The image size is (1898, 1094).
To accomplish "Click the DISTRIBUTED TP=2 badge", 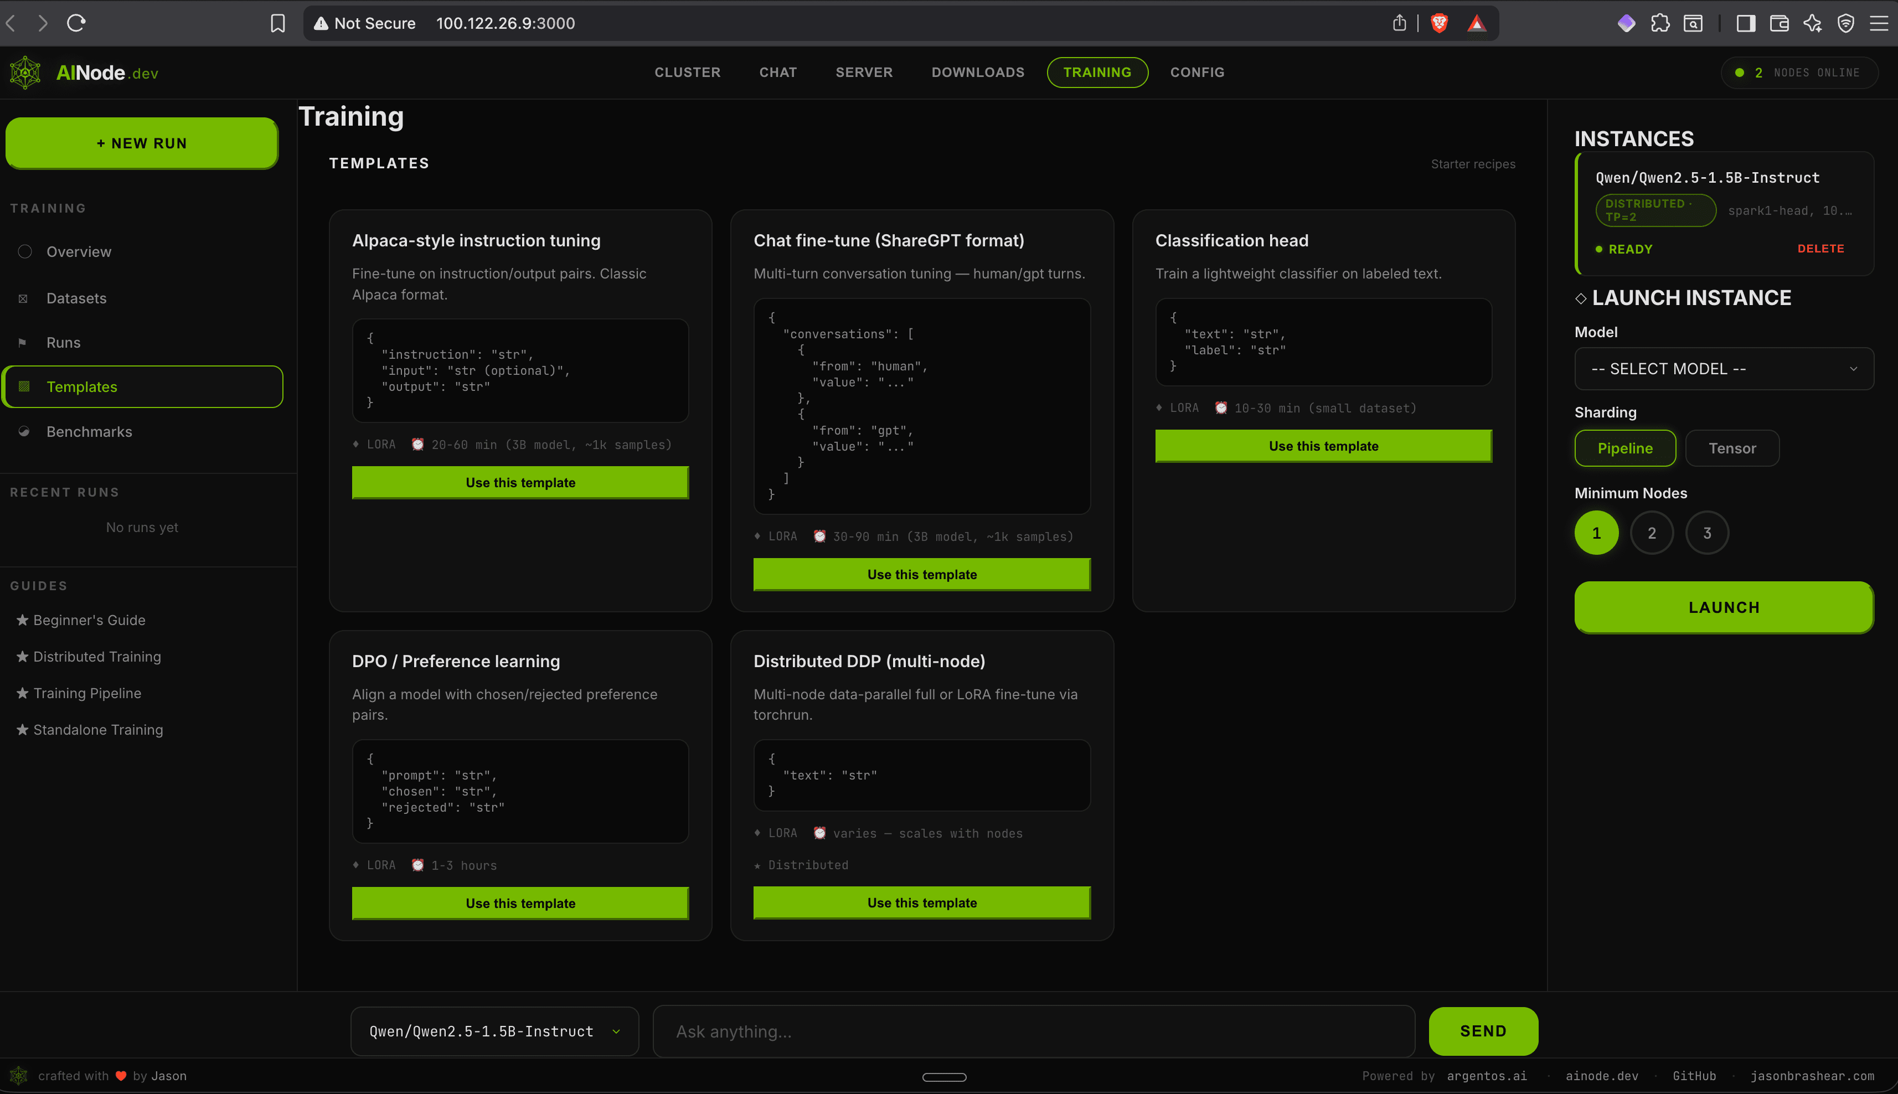I will tap(1655, 210).
